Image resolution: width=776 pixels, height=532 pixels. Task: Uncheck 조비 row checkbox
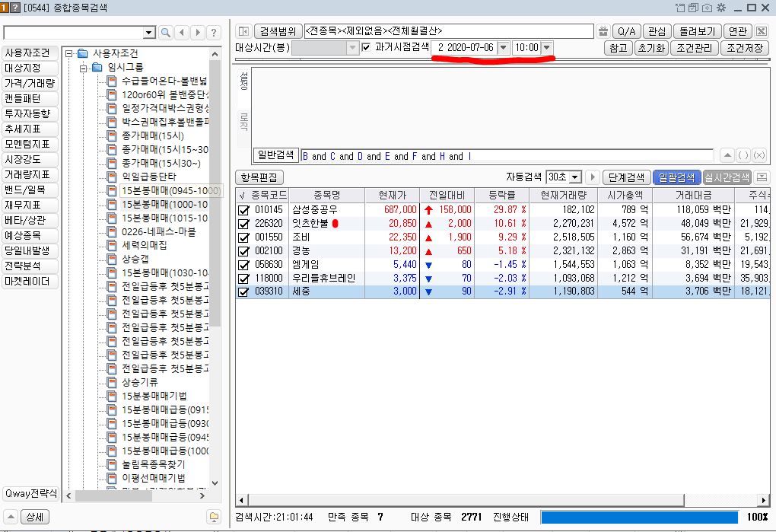(x=243, y=237)
